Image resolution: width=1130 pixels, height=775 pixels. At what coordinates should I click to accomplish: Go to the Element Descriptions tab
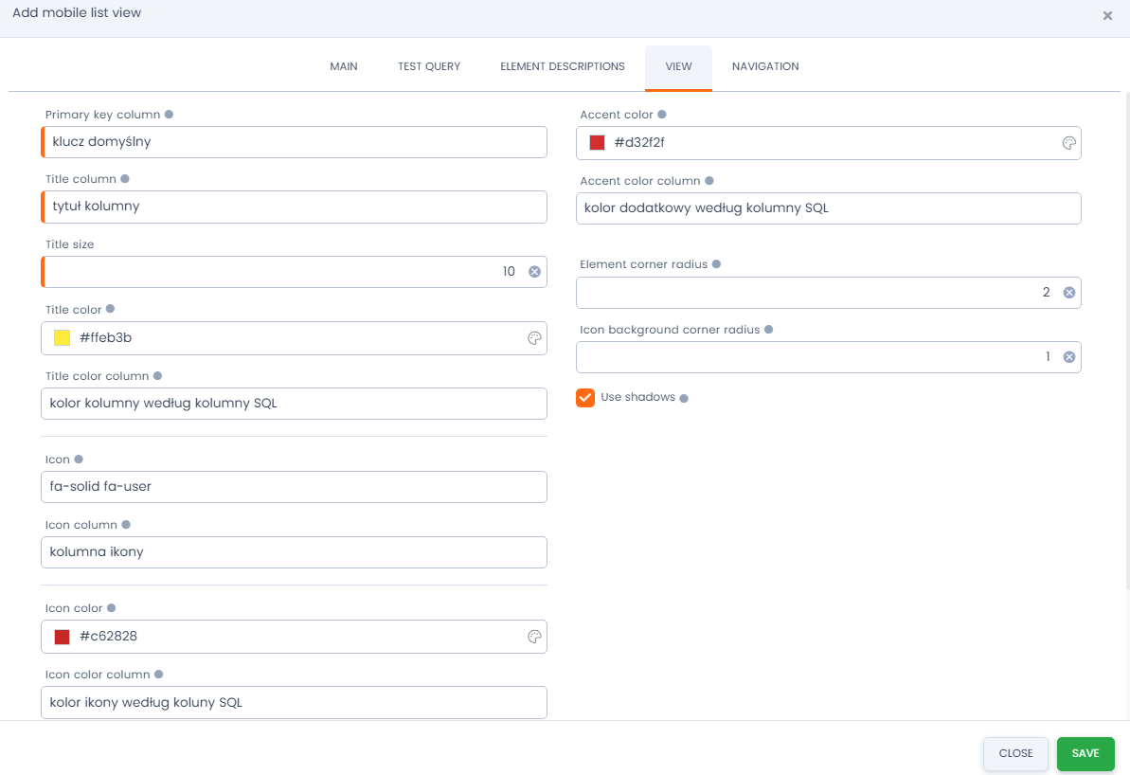pos(563,66)
